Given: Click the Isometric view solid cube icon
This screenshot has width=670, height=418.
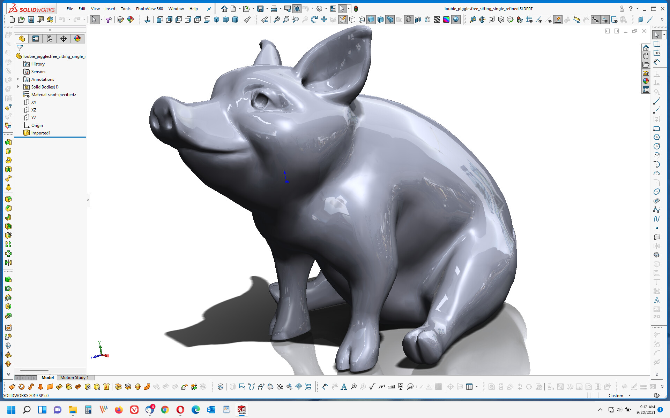Looking at the screenshot, I should (x=216, y=20).
